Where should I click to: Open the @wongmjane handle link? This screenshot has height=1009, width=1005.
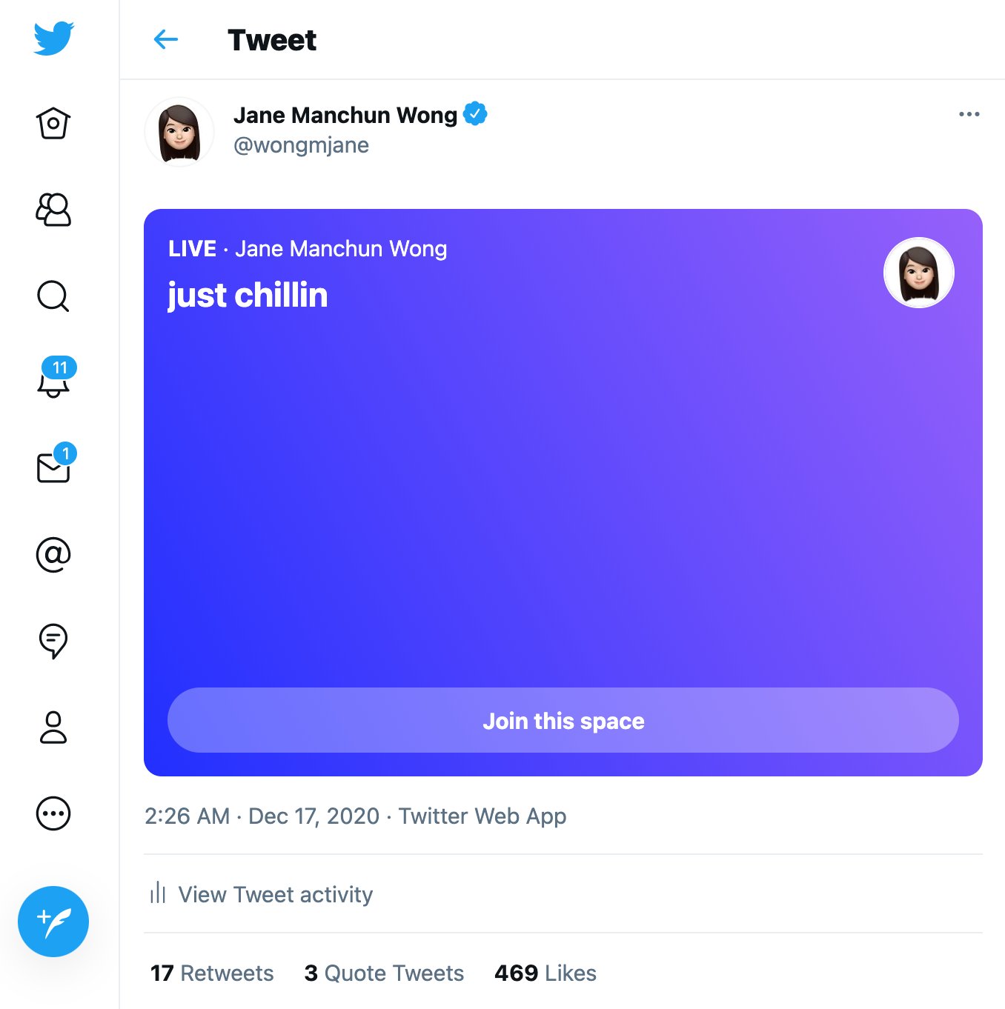coord(301,145)
